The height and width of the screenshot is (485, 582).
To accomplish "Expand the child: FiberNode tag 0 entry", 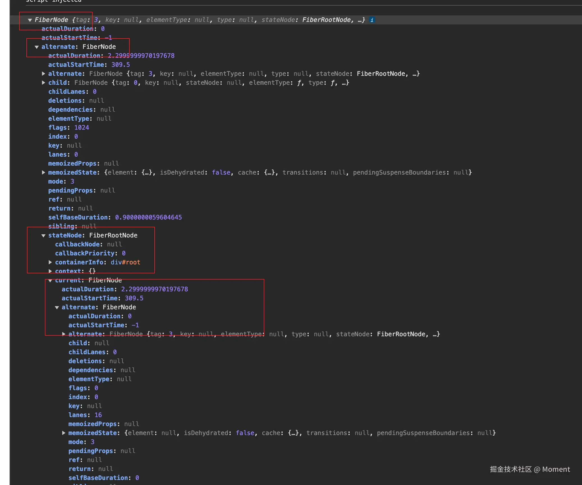I will pos(43,83).
